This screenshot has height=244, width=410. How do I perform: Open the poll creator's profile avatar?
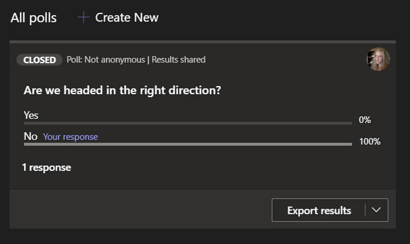(378, 59)
